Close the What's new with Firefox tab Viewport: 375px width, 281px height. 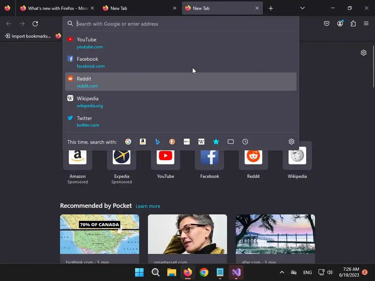92,8
